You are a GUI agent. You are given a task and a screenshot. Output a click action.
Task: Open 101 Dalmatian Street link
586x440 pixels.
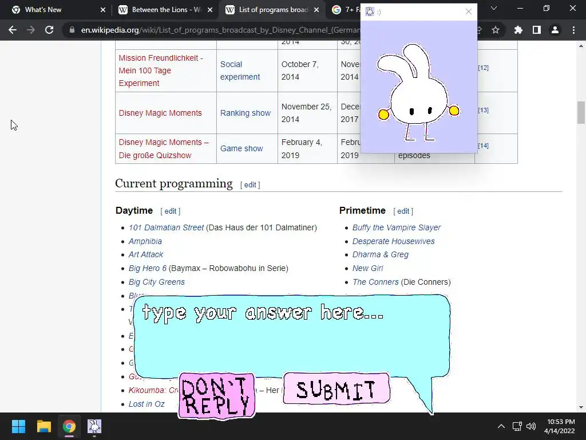(167, 227)
